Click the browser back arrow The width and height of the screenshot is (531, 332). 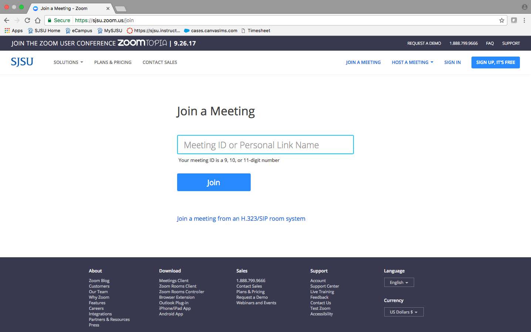(x=7, y=20)
